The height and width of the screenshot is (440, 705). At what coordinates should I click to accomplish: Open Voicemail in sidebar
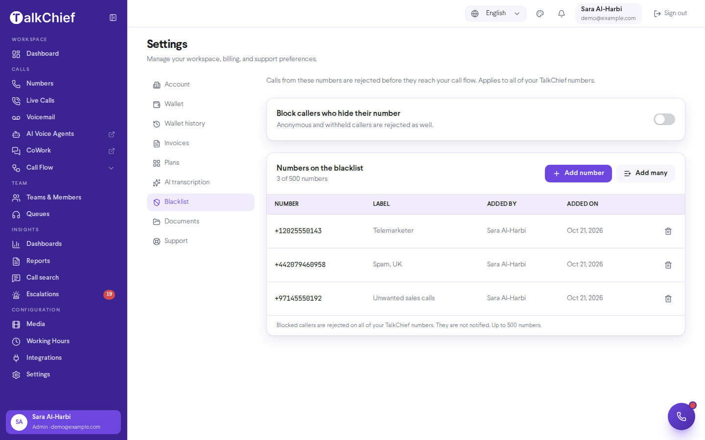(x=64, y=117)
